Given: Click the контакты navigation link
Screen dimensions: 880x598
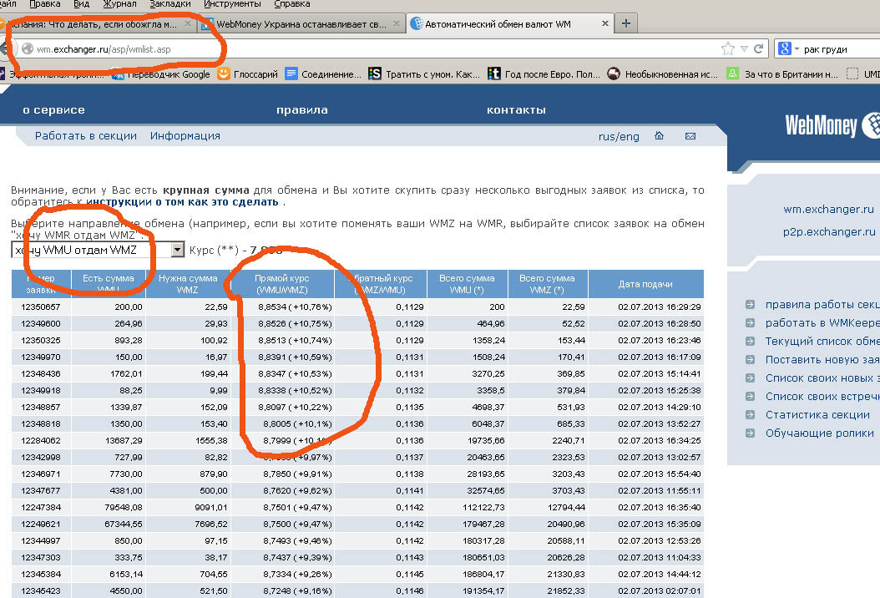Looking at the screenshot, I should (x=516, y=110).
